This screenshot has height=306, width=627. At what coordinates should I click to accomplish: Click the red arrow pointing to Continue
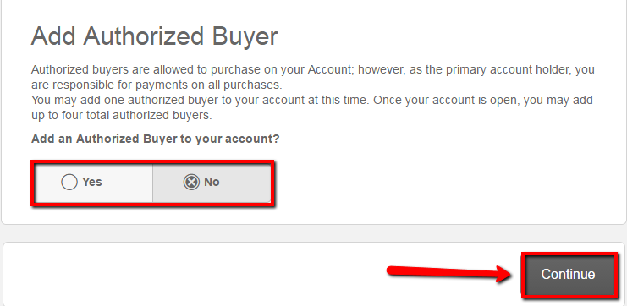coord(450,273)
